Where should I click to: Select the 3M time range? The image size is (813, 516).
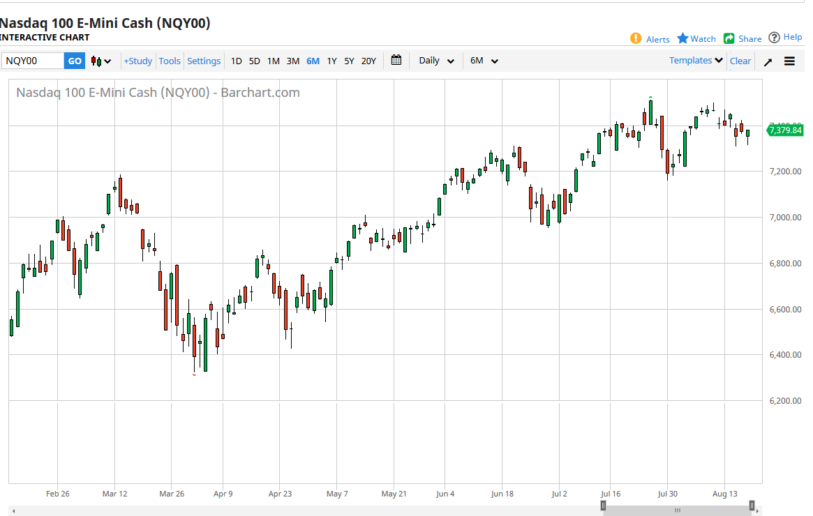click(x=292, y=61)
